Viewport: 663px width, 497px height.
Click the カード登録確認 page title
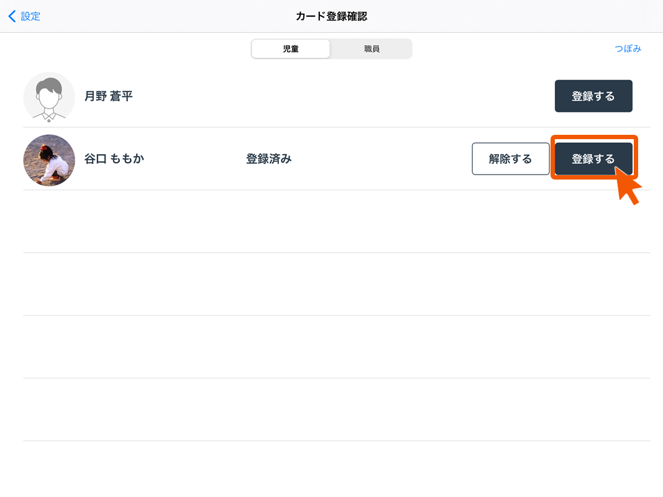pyautogui.click(x=331, y=17)
